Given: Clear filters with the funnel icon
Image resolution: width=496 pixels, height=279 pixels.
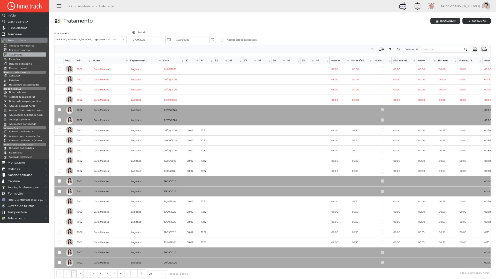Looking at the screenshot, I should [x=390, y=49].
